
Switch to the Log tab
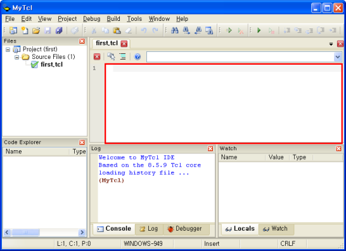149,229
